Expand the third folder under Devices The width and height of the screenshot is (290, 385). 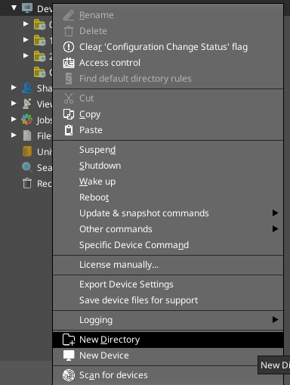pyautogui.click(x=26, y=55)
